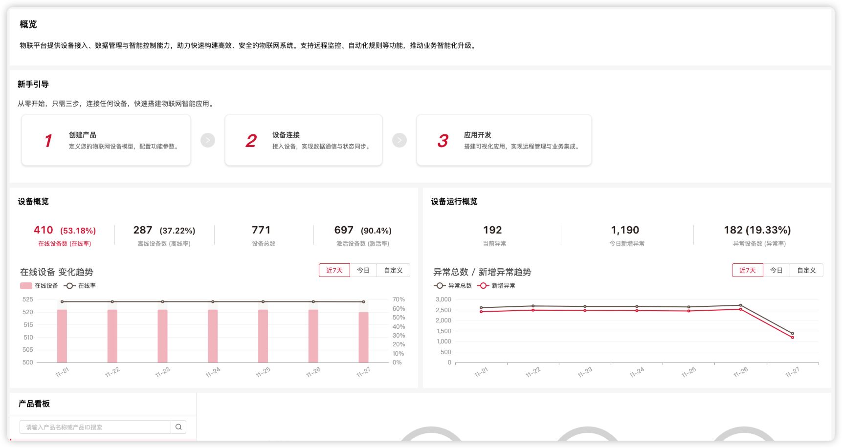Hide the 异常总数 legend series
This screenshot has height=448, width=842.
(x=453, y=286)
